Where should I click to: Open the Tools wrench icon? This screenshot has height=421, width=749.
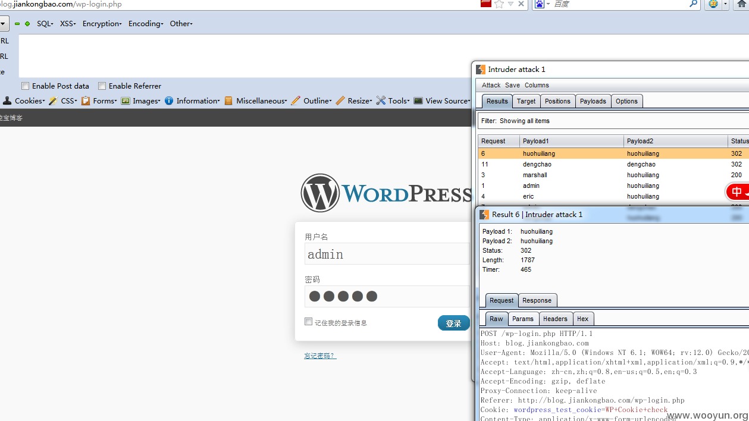[x=381, y=100]
